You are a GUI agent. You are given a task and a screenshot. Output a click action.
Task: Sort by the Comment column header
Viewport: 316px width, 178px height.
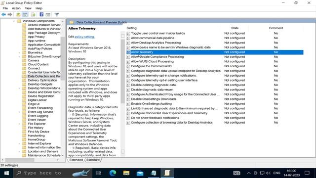276,28
